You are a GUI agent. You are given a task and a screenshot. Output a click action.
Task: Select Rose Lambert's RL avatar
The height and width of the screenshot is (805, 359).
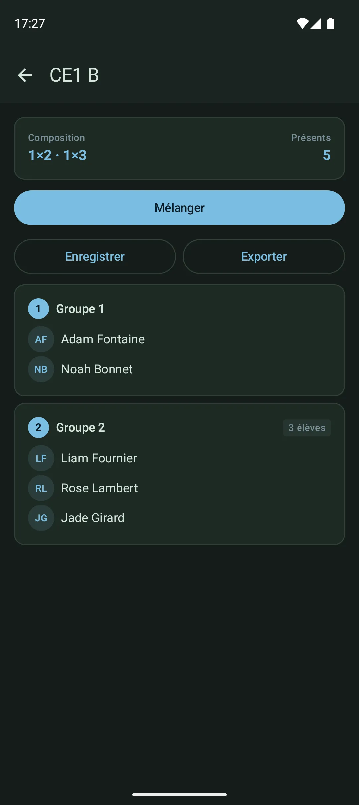tap(41, 488)
